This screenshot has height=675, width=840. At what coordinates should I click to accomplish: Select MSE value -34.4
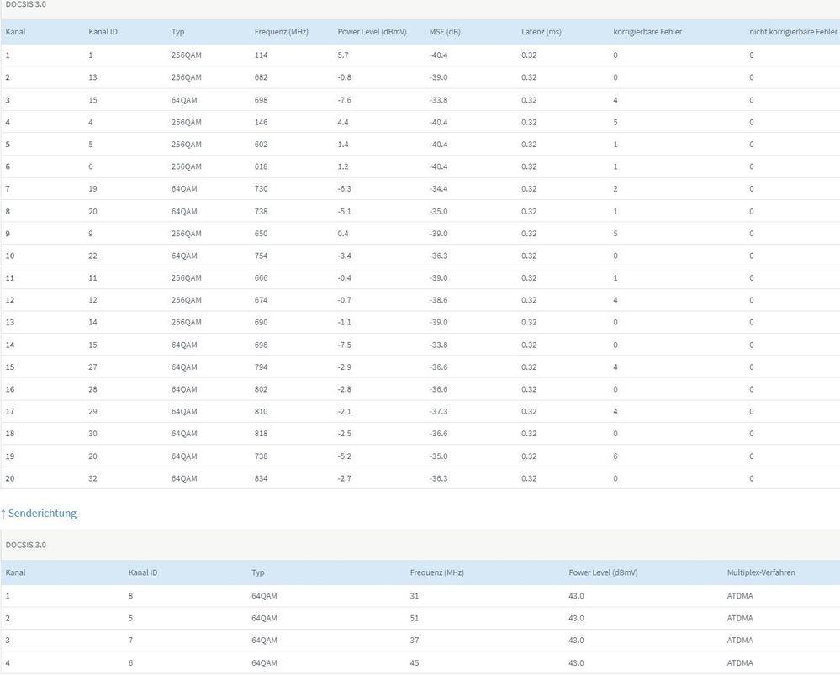[x=438, y=188]
